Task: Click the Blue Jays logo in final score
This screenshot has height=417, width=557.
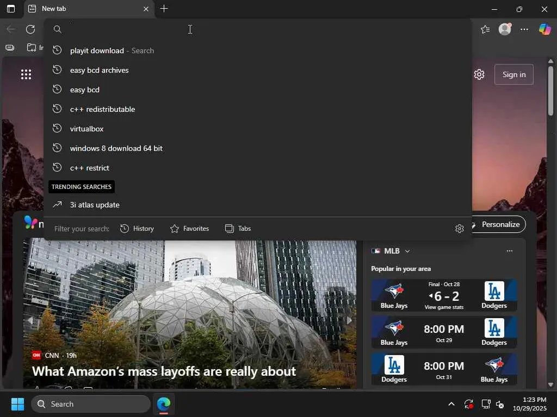Action: click(394, 291)
